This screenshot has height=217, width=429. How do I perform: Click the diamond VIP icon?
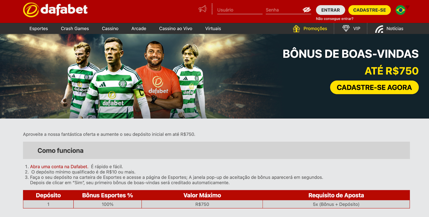coord(346,28)
